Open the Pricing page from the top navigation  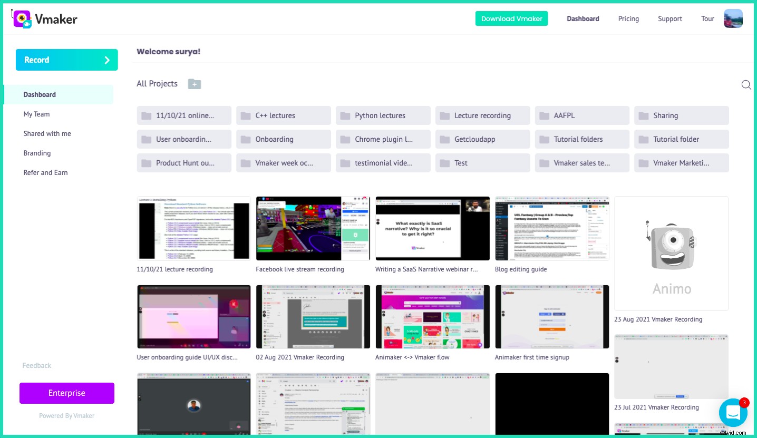tap(628, 18)
